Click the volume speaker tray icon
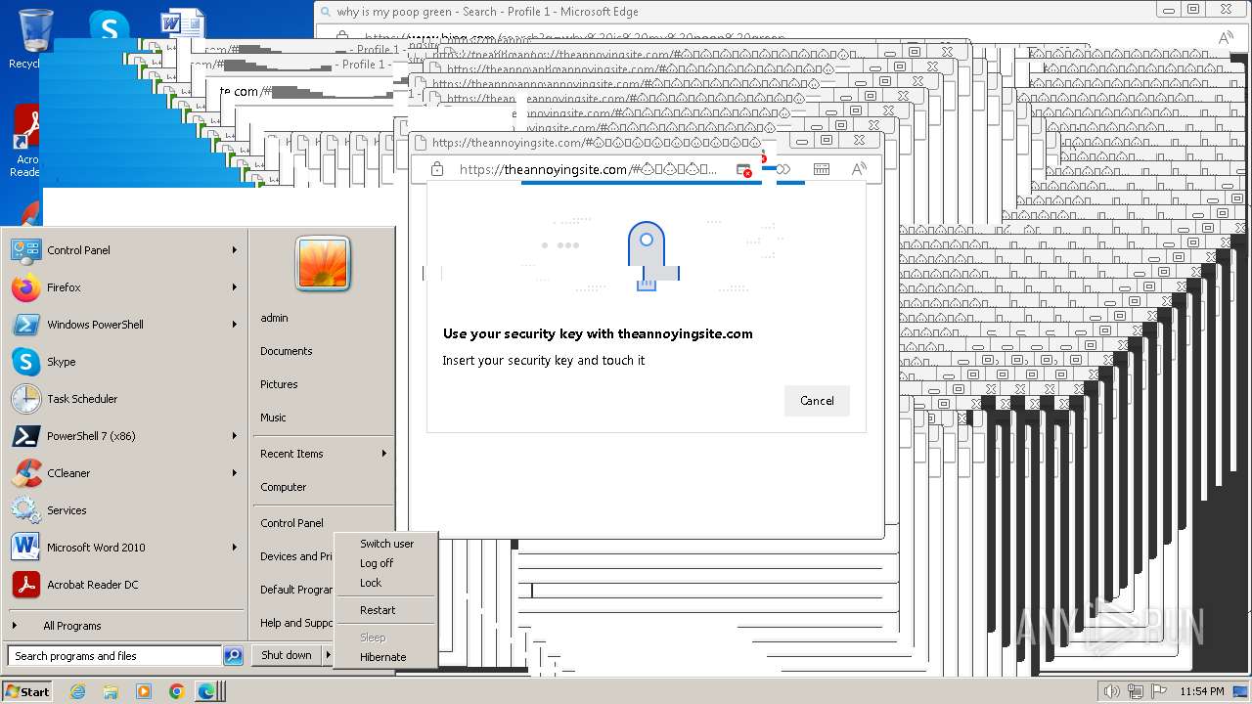The image size is (1252, 704). [x=1112, y=691]
